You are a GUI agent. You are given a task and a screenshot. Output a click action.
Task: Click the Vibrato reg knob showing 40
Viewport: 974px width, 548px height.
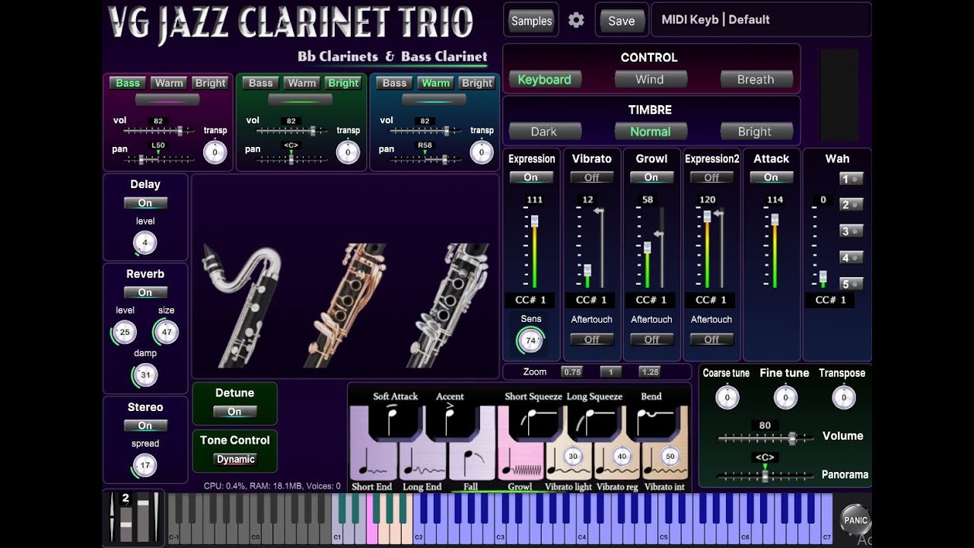[x=622, y=456]
